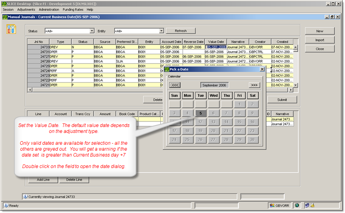Click the green globe status bar icon
This screenshot has height=213, width=345.
coord(297,205)
